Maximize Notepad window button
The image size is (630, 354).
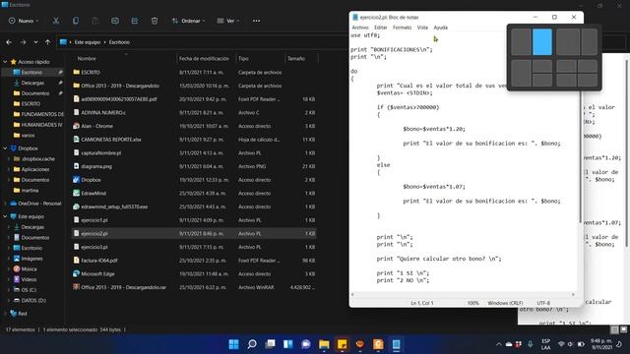(x=554, y=18)
